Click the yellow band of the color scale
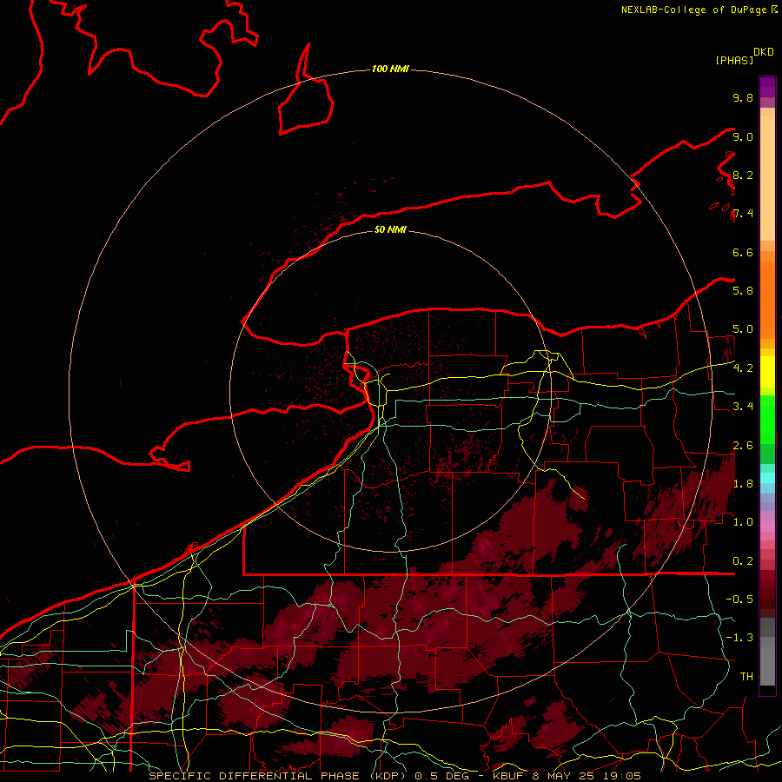 click(x=767, y=372)
